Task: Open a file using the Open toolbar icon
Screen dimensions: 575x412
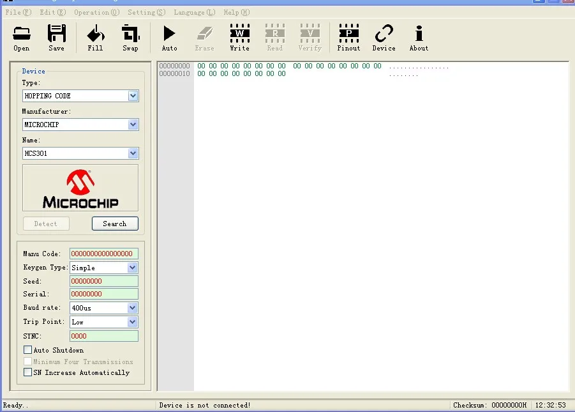Action: coord(21,37)
